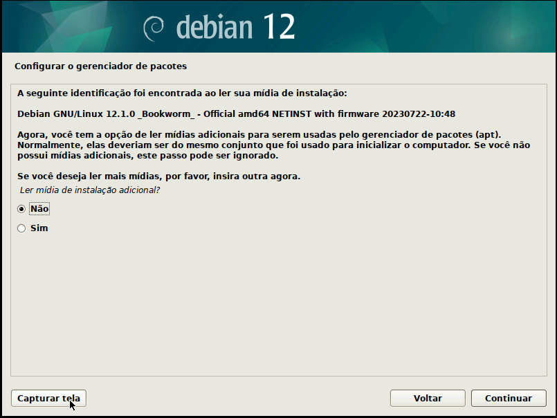
Task: Click the "Configurar o gerenciador de pacotes" heading
Action: [x=100, y=66]
